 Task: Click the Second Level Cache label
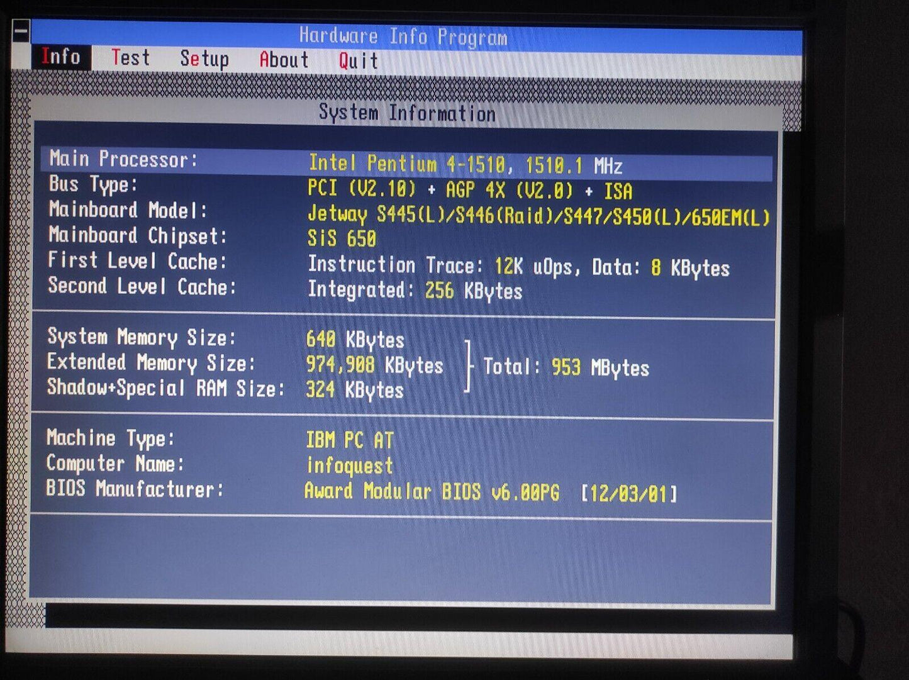point(142,287)
